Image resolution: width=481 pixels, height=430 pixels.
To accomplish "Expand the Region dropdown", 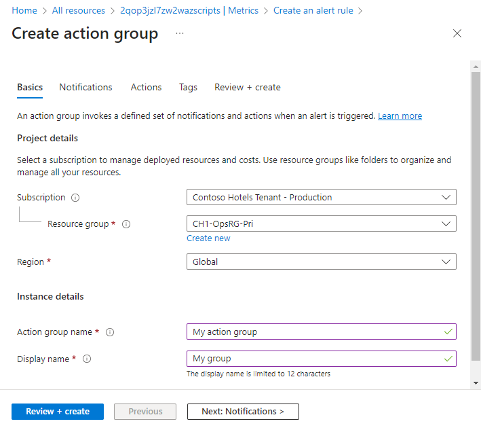I will [321, 262].
